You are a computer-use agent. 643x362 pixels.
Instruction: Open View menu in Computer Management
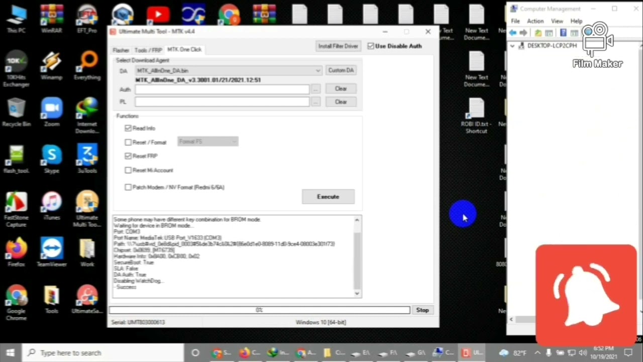[x=557, y=21]
